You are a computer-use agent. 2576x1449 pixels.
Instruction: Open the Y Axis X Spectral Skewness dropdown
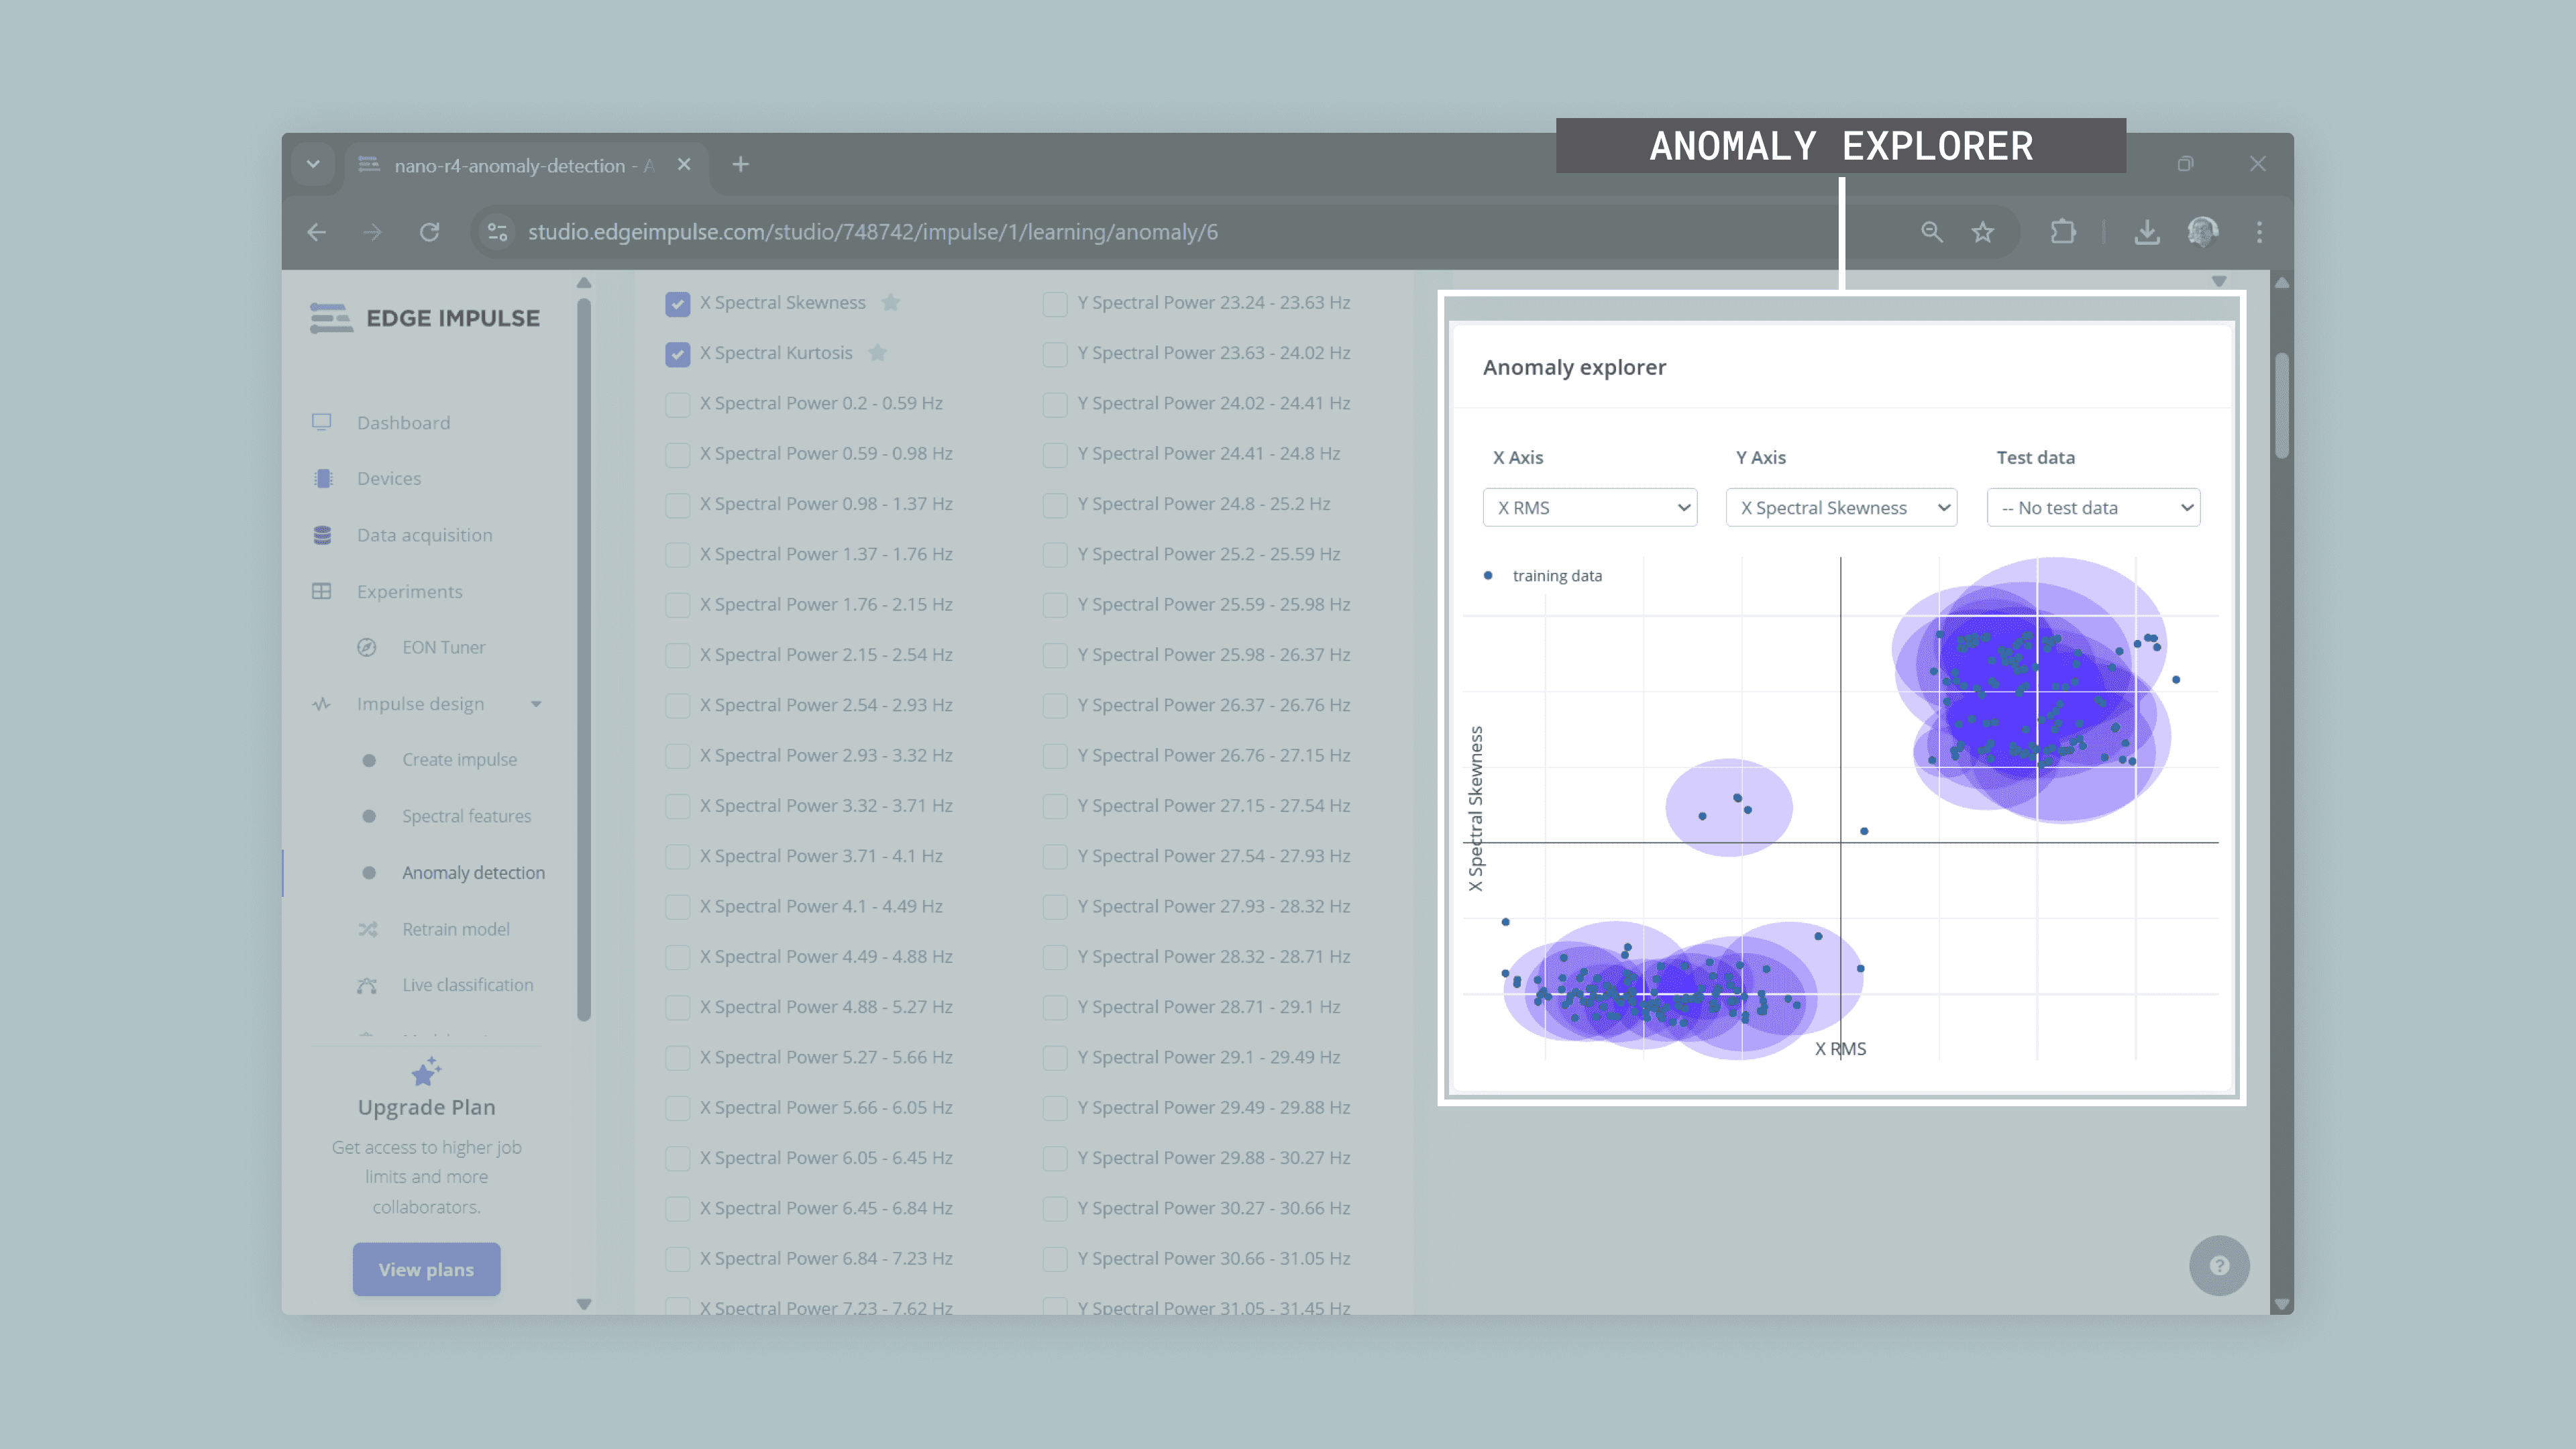pos(1840,507)
